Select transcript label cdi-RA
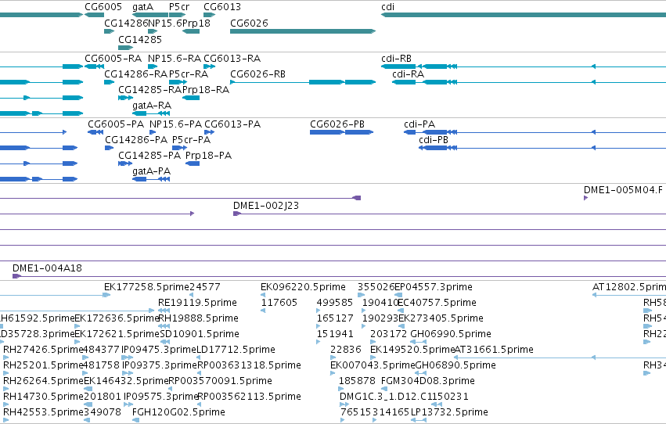The width and height of the screenshot is (666, 424). tap(408, 74)
